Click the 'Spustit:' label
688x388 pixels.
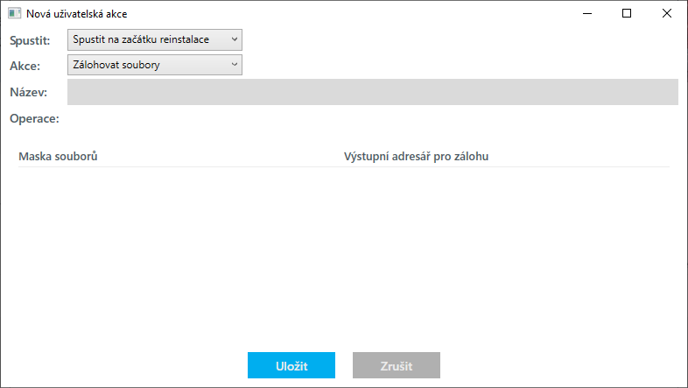[30, 41]
